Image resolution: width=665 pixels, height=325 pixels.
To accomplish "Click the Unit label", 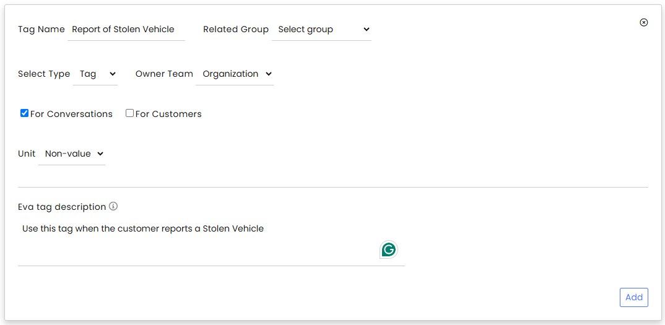I will 27,154.
